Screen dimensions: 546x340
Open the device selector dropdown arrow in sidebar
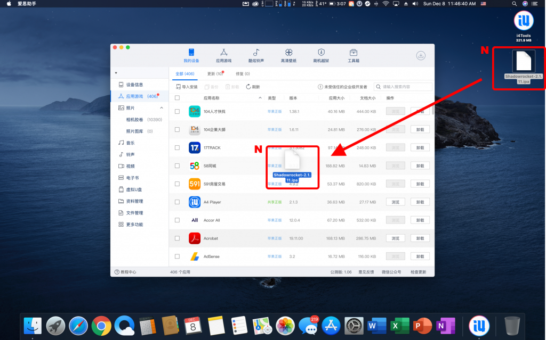click(116, 73)
